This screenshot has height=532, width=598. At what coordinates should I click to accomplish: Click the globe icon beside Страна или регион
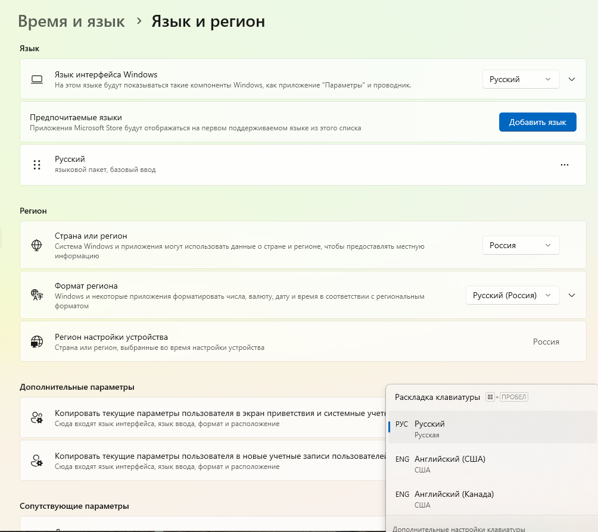tap(36, 245)
